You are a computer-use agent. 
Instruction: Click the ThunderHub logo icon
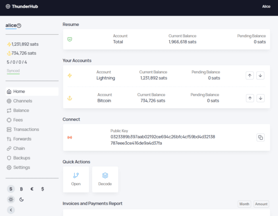(8, 7)
